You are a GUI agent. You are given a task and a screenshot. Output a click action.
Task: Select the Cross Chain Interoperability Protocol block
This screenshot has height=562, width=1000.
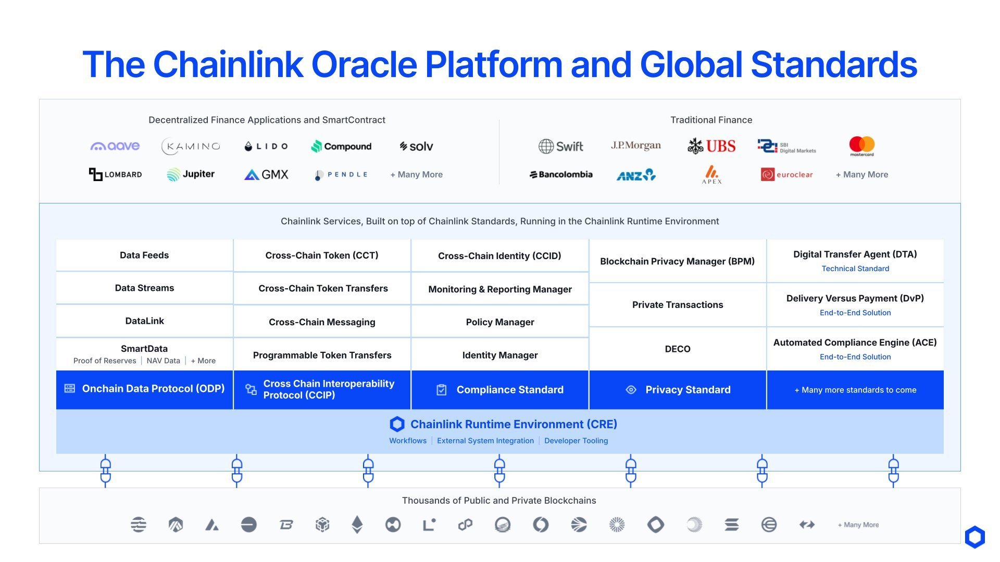click(x=322, y=389)
